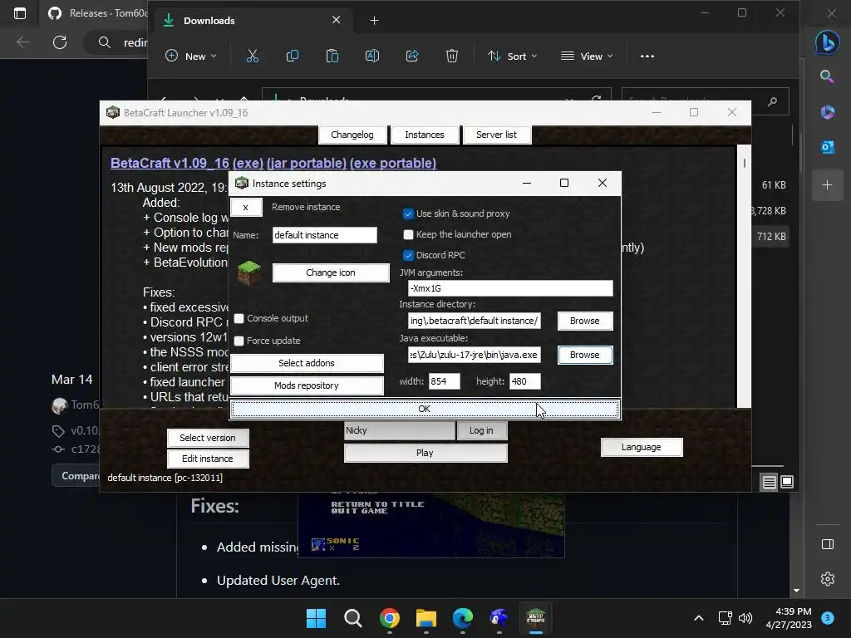Add a site with the Edge sidebar plus
The image size is (851, 638).
click(827, 185)
